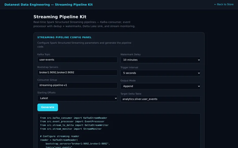Open the Trigger Interval dropdown

pyautogui.click(x=160, y=73)
